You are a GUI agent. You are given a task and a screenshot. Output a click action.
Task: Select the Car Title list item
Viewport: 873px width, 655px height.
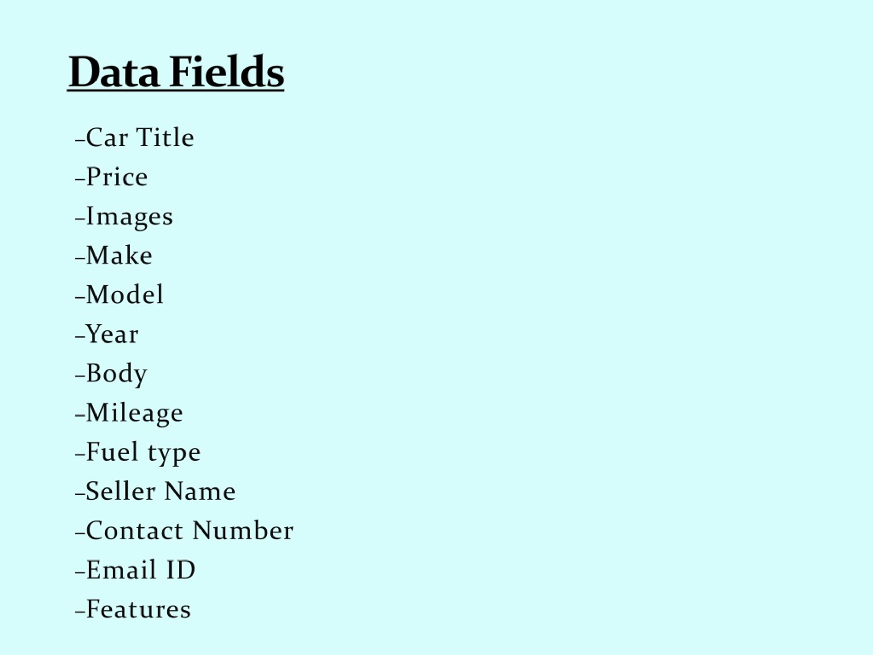[x=135, y=137]
